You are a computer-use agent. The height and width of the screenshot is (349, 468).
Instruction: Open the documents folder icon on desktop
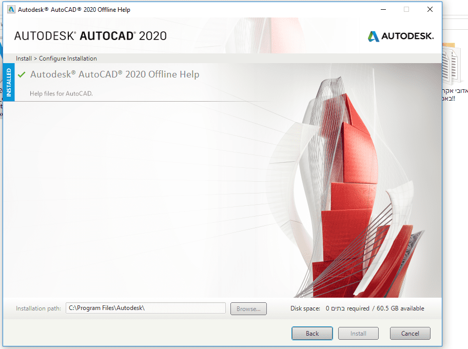(452, 64)
